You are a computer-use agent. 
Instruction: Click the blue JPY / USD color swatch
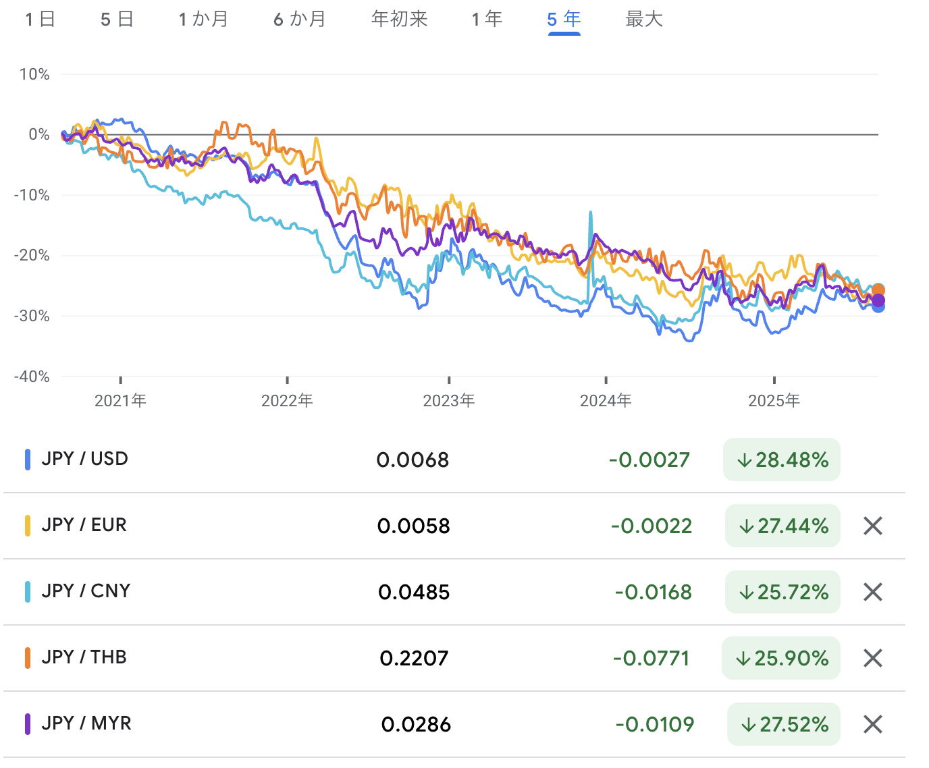point(28,460)
